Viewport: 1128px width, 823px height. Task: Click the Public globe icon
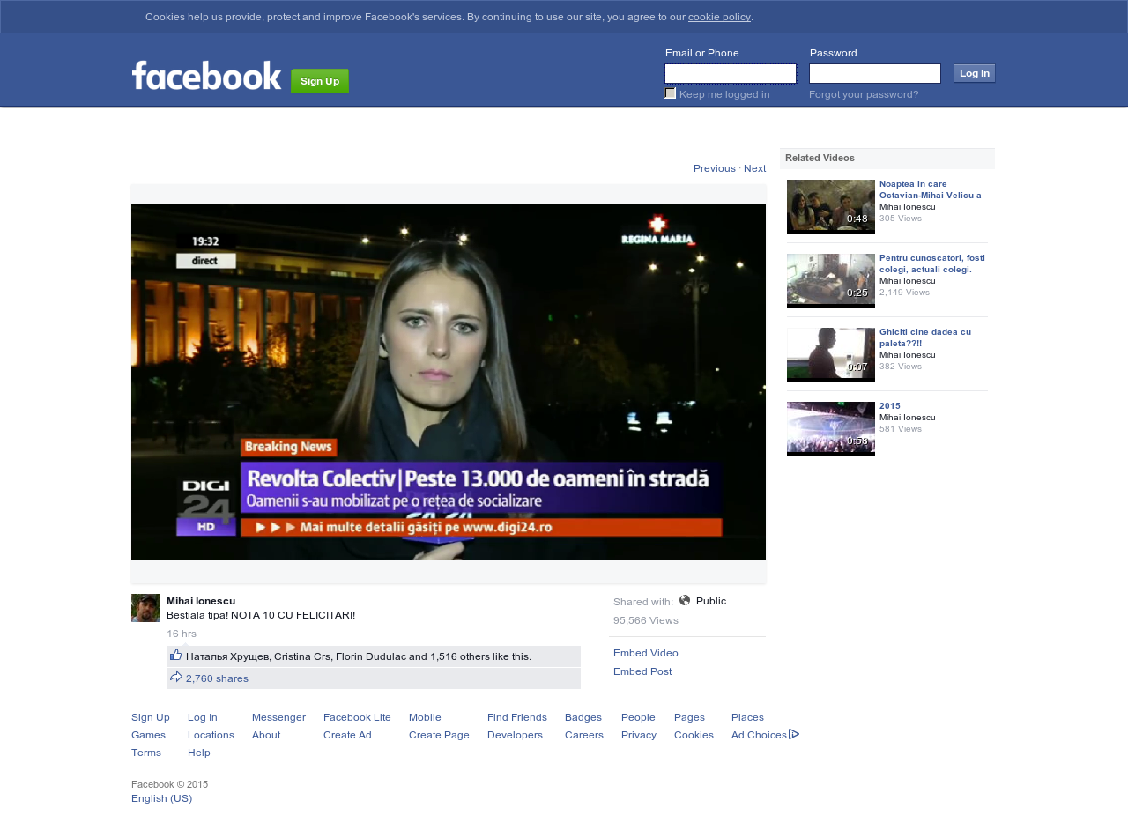[685, 600]
